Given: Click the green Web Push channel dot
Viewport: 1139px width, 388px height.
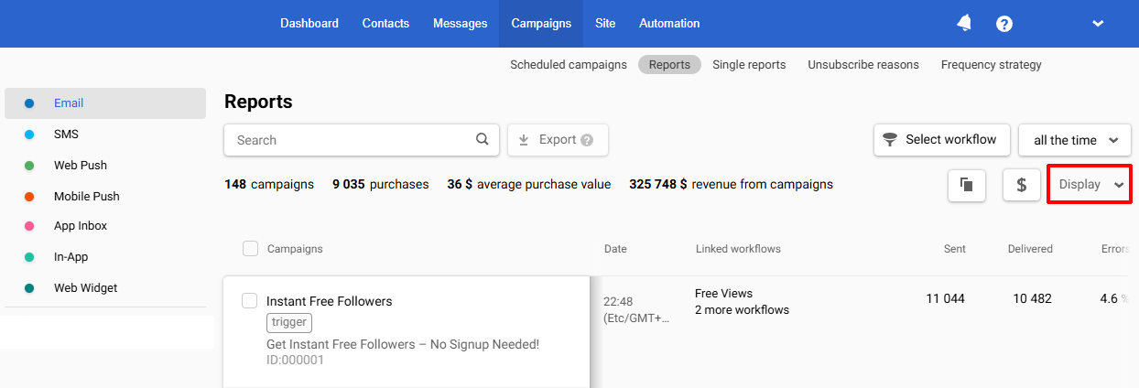Looking at the screenshot, I should (x=29, y=166).
